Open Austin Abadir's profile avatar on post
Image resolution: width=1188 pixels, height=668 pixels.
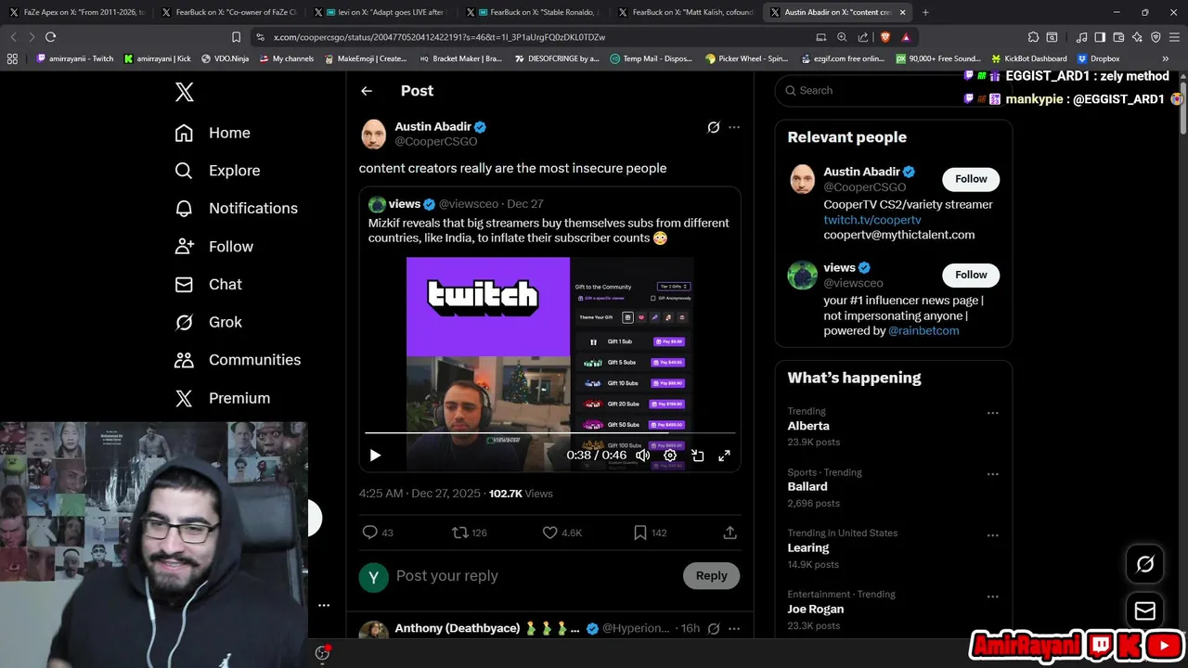(x=373, y=134)
